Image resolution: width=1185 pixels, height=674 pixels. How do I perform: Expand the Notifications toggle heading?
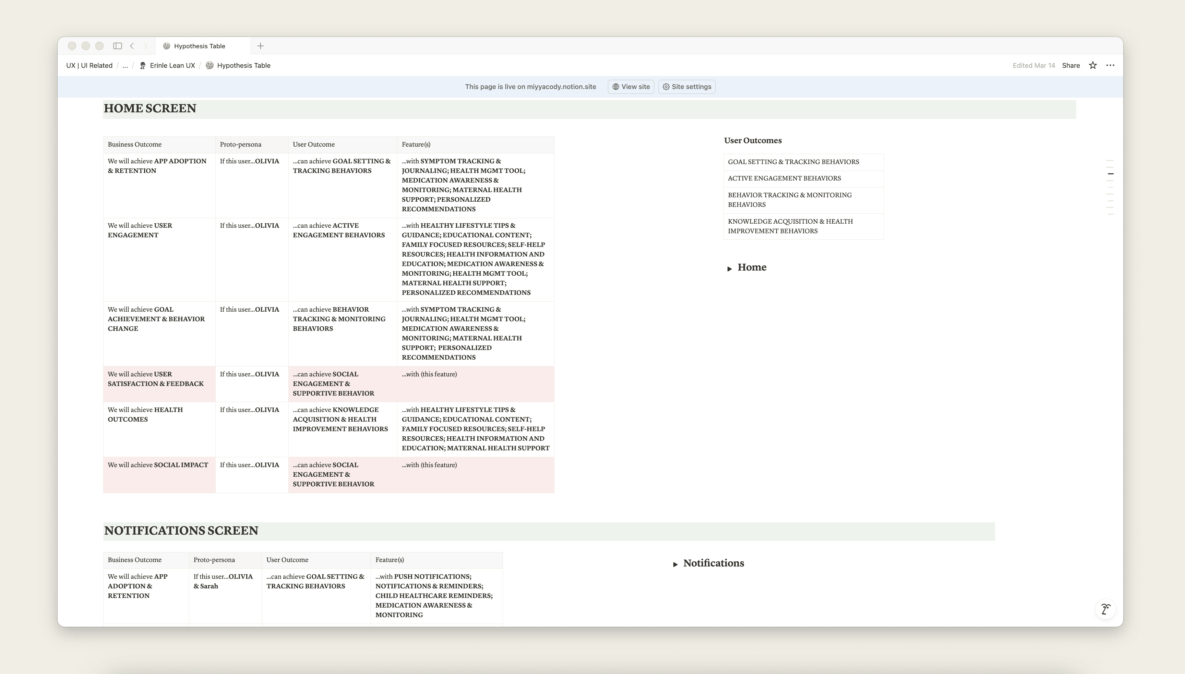pos(675,564)
